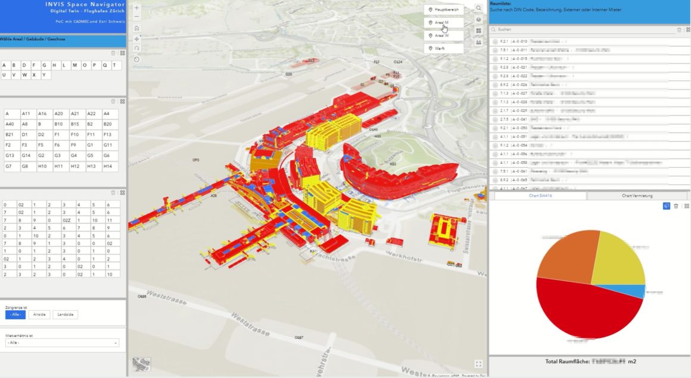
Task: Activate the pan navigation tool
Action: [x=137, y=38]
